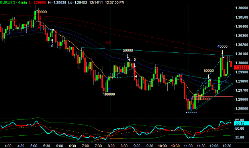Screen dimensions: 249x148
Task: Click the 50.00 oscillator scale label
Action: (x=239, y=129)
